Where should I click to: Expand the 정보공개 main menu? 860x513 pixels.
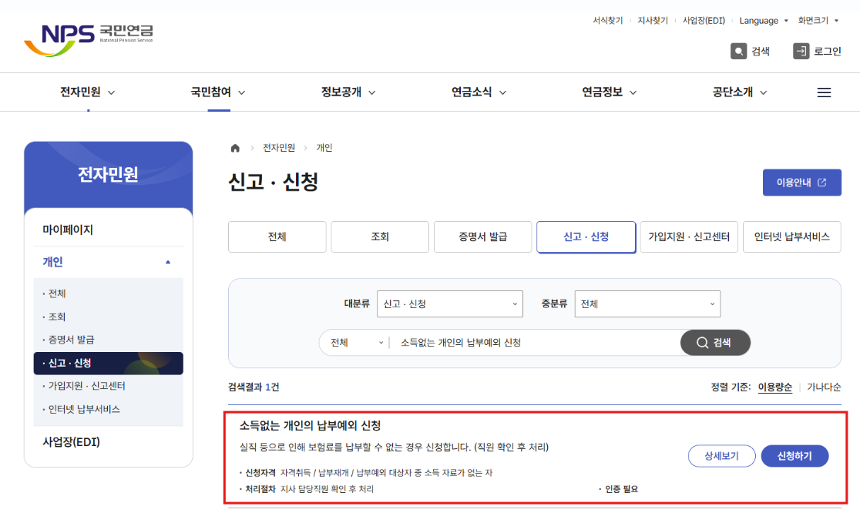[348, 92]
